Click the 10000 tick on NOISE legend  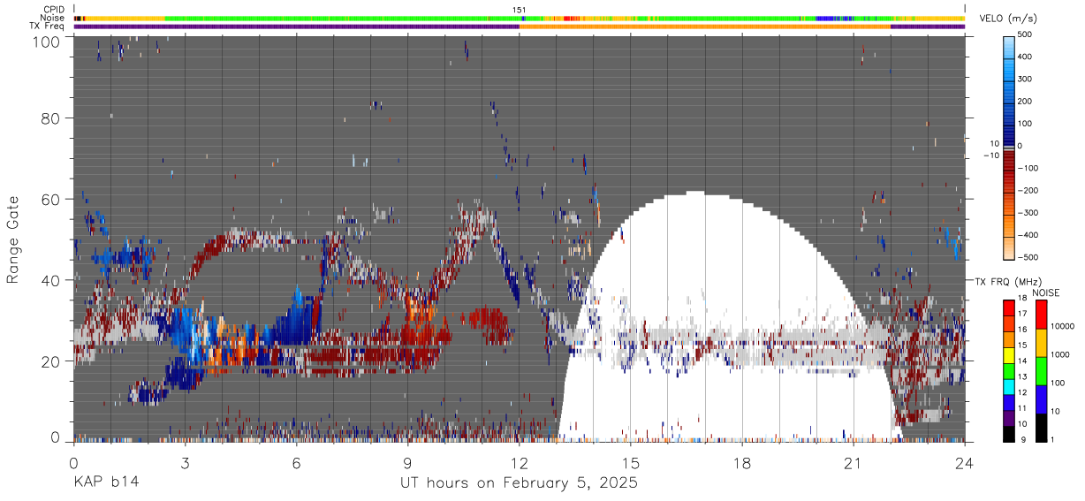click(1064, 326)
